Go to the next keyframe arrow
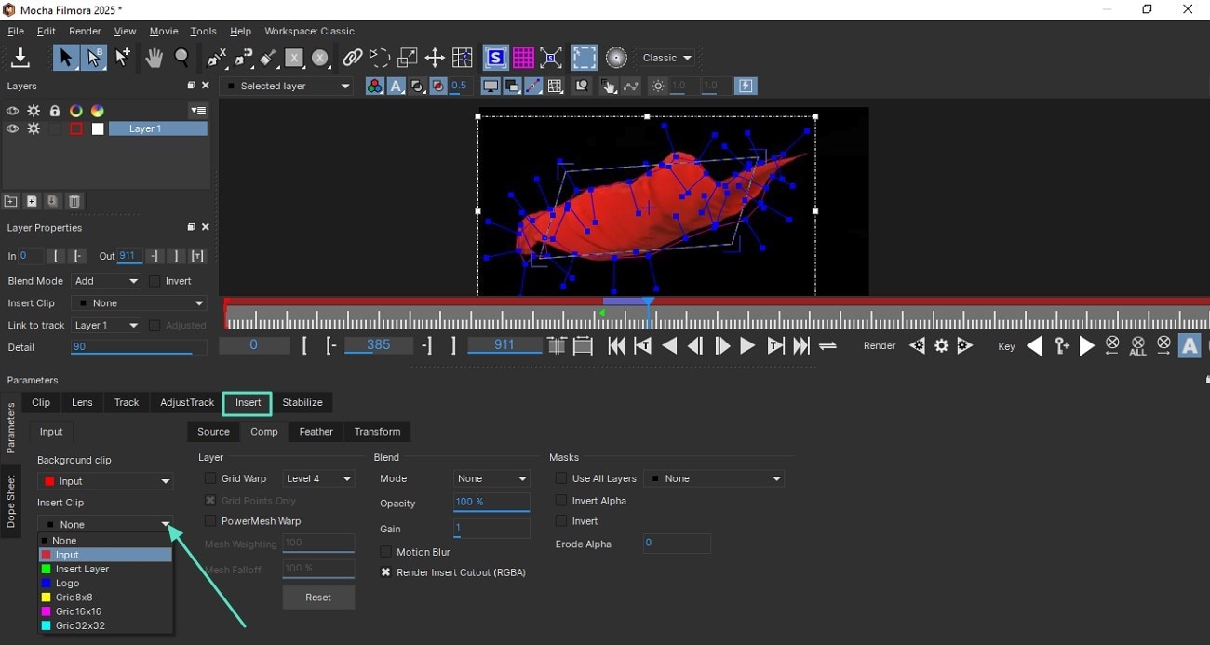 tap(1087, 346)
